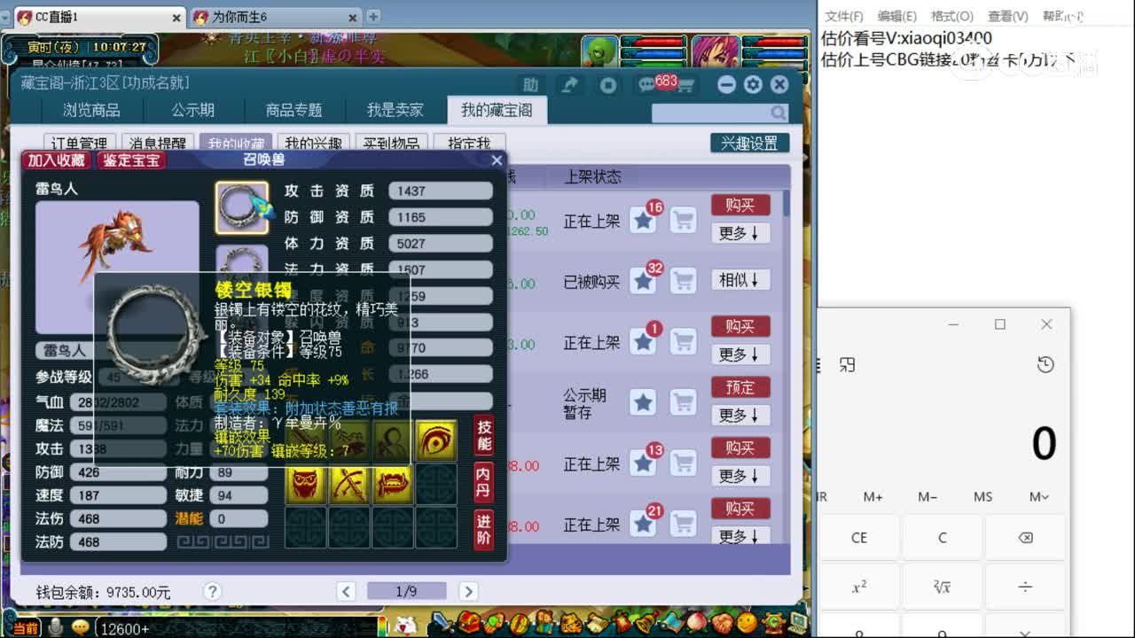Viewport: 1135px width, 638px height.
Task: Open the gear settings icon on the 藏宝阁 titlebar
Action: [752, 84]
